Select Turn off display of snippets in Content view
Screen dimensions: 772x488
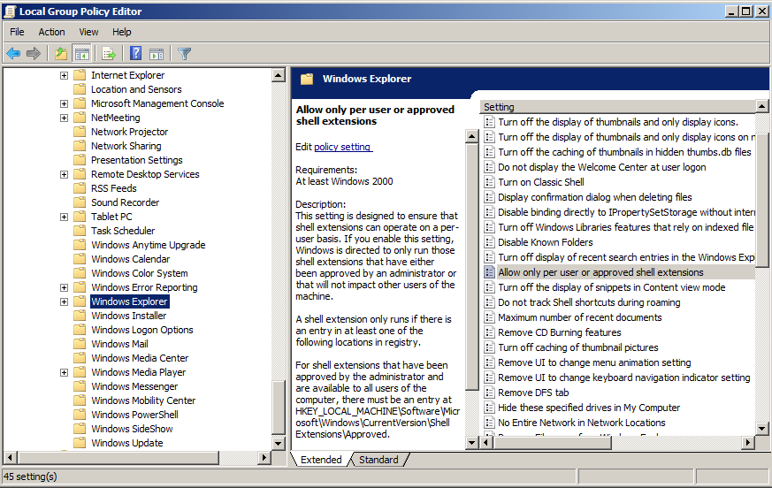(611, 287)
